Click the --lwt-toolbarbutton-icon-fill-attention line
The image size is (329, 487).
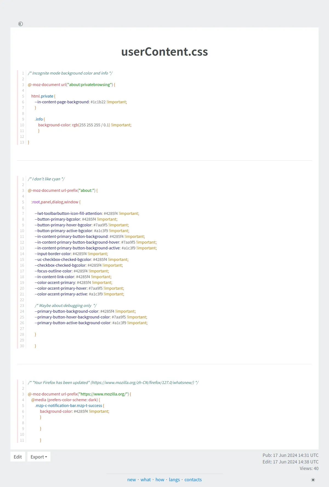tap(87, 213)
